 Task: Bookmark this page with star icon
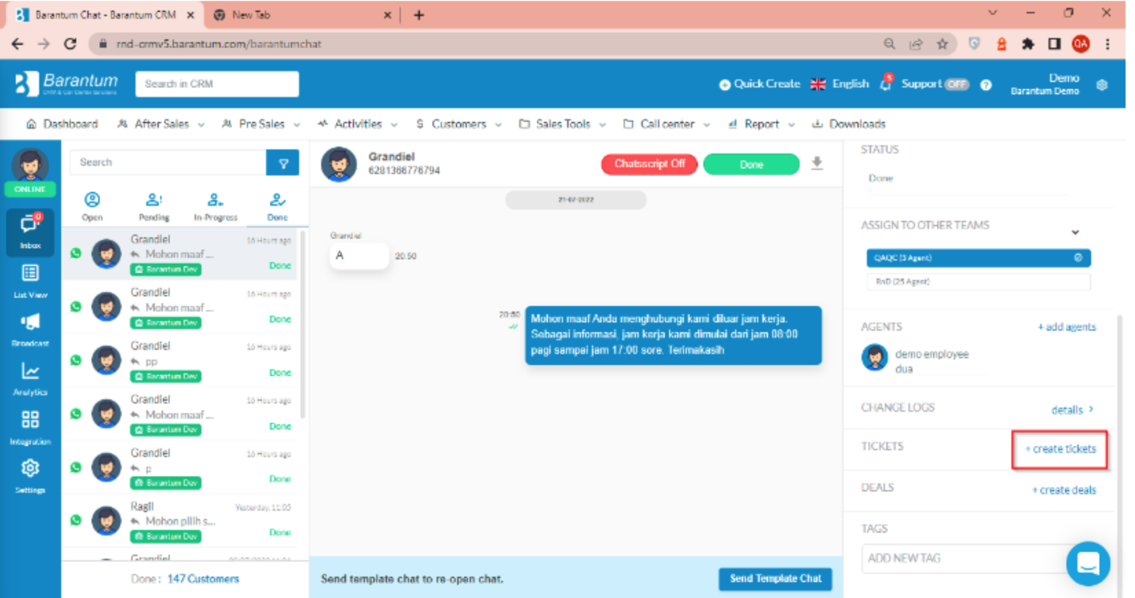pyautogui.click(x=942, y=44)
